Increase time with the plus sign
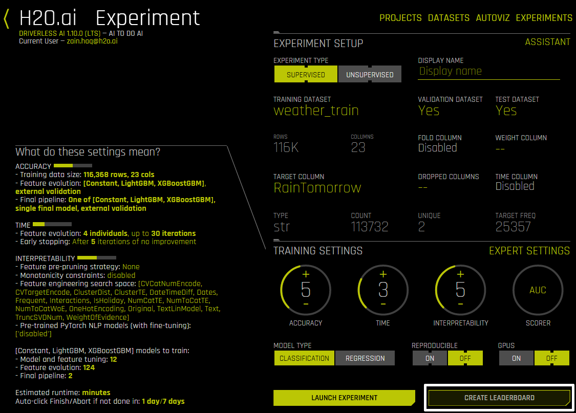This screenshot has width=576, height=413. 383,274
